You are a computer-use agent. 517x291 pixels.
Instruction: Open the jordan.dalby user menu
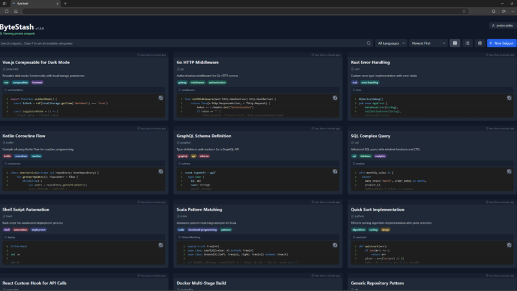click(501, 26)
